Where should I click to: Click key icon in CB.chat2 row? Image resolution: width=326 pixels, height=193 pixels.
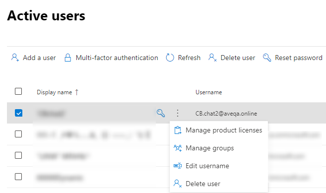point(161,113)
